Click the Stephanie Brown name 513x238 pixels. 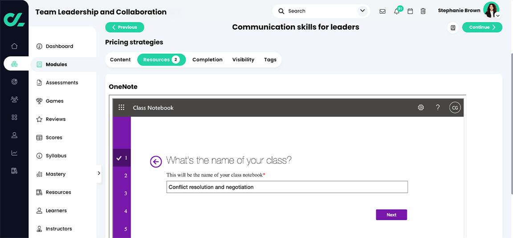(459, 11)
